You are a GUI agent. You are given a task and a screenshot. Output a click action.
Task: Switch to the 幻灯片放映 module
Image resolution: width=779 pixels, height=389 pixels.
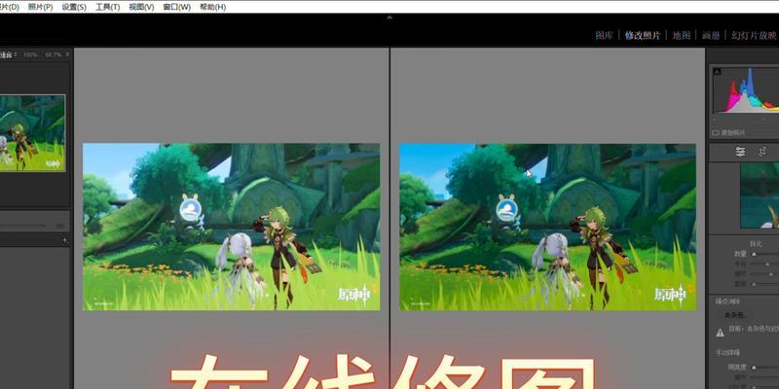tap(754, 35)
